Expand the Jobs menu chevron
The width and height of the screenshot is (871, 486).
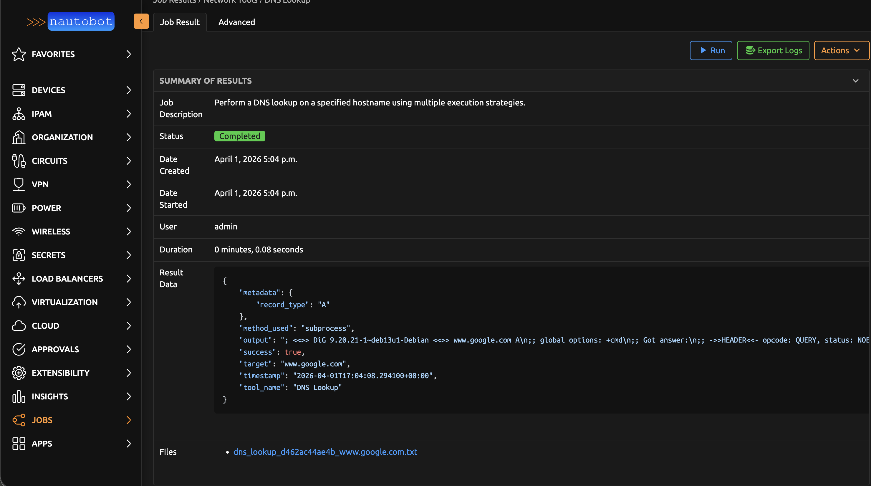[x=128, y=420]
